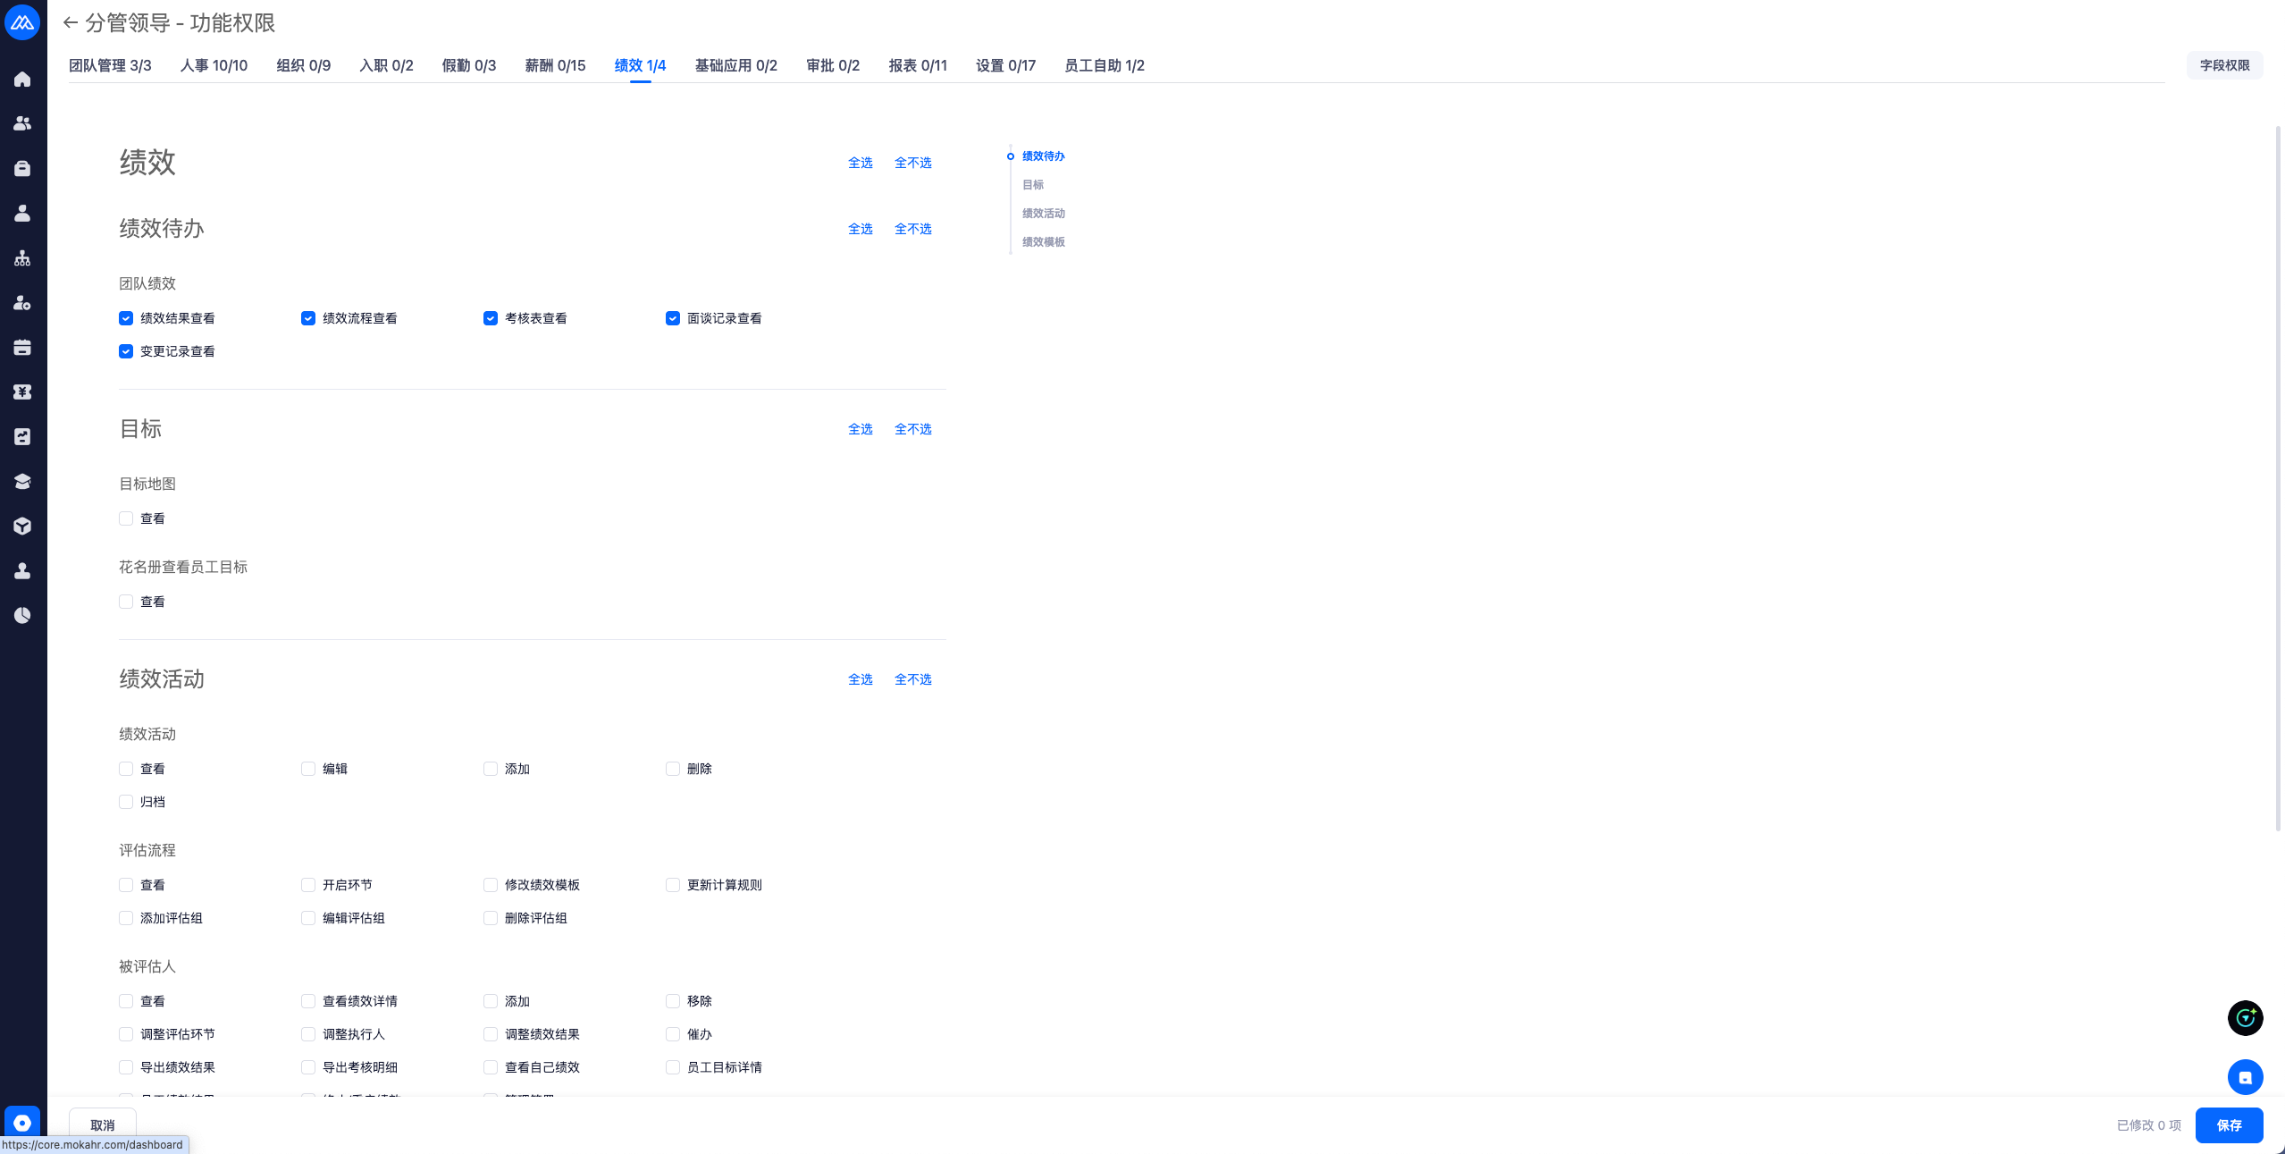Click the calendar attendance sidebar icon
Viewport: 2285px width, 1154px height.
click(22, 348)
